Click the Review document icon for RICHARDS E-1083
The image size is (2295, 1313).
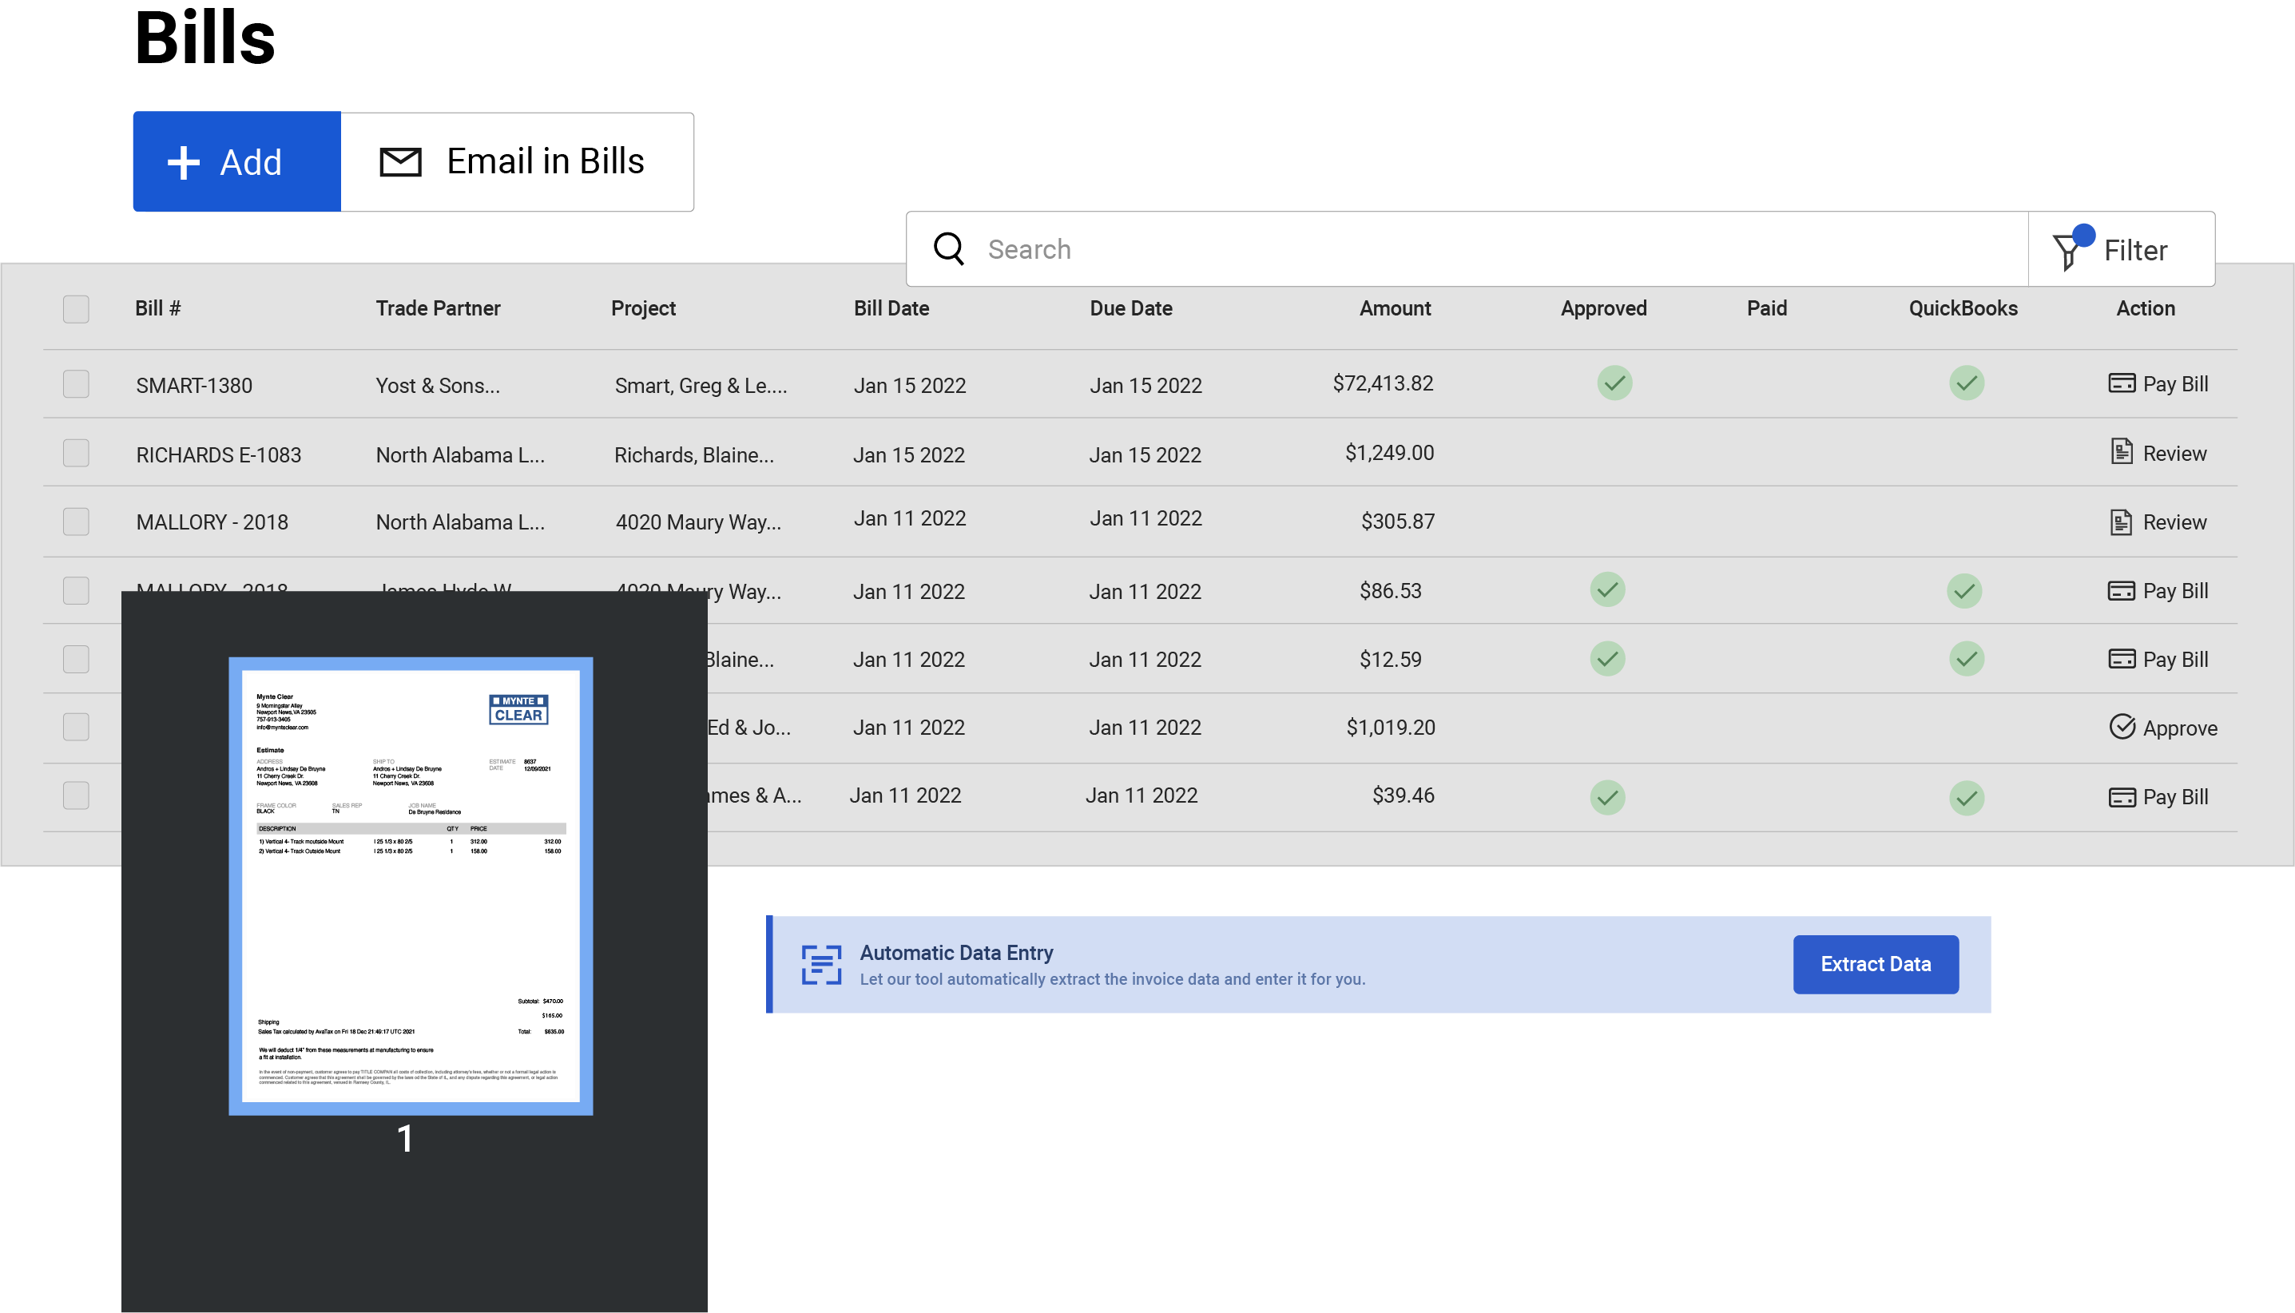2121,453
